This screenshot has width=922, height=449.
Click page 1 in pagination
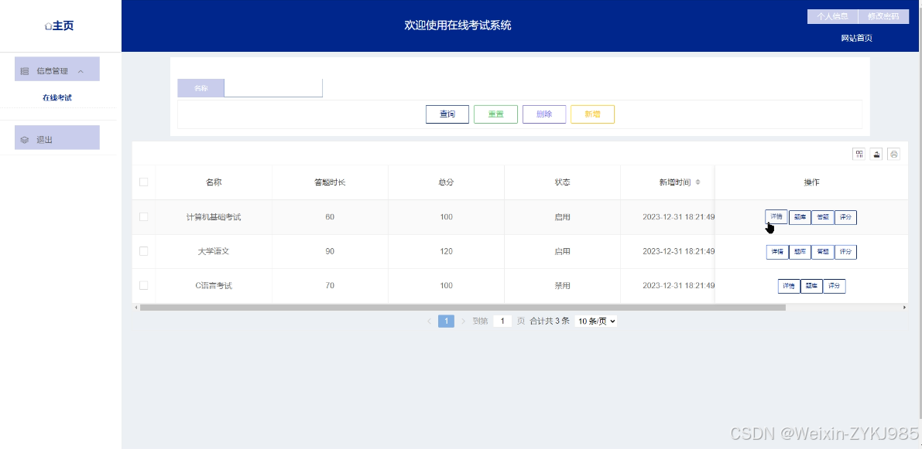[x=447, y=321]
